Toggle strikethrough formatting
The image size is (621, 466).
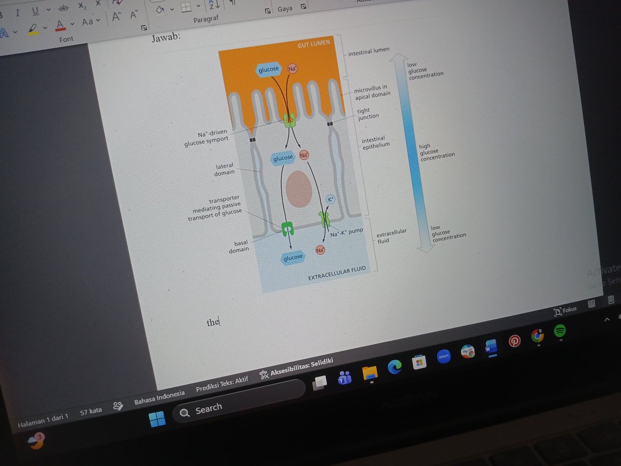(63, 8)
